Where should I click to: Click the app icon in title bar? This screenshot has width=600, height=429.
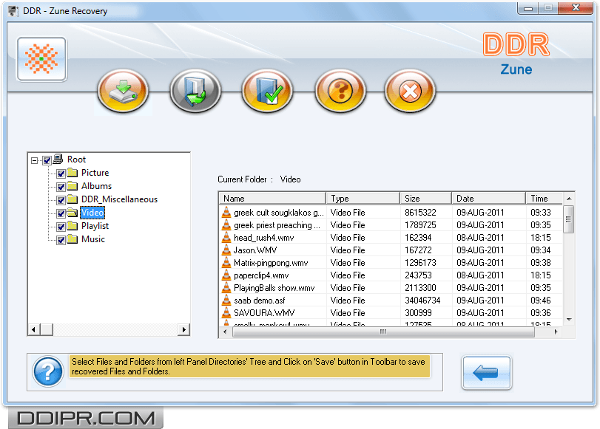[13, 11]
